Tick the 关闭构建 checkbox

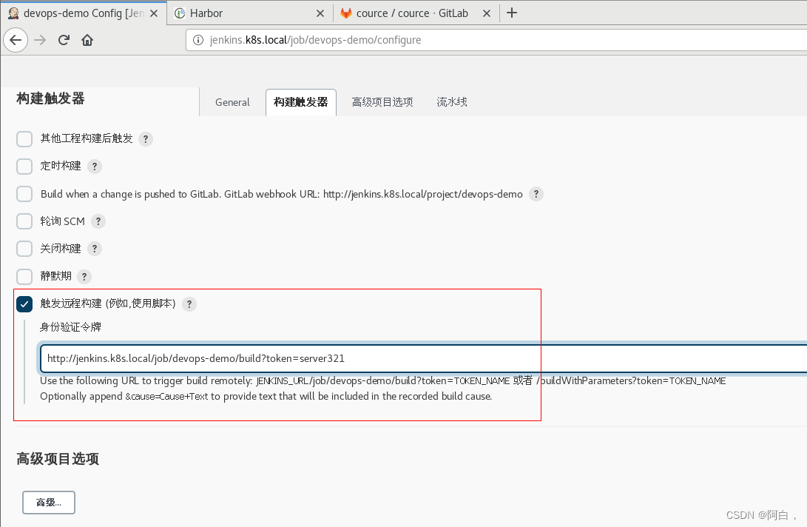pyautogui.click(x=24, y=249)
